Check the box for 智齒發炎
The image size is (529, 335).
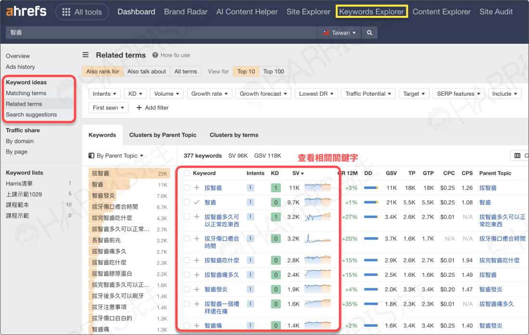pos(187,289)
